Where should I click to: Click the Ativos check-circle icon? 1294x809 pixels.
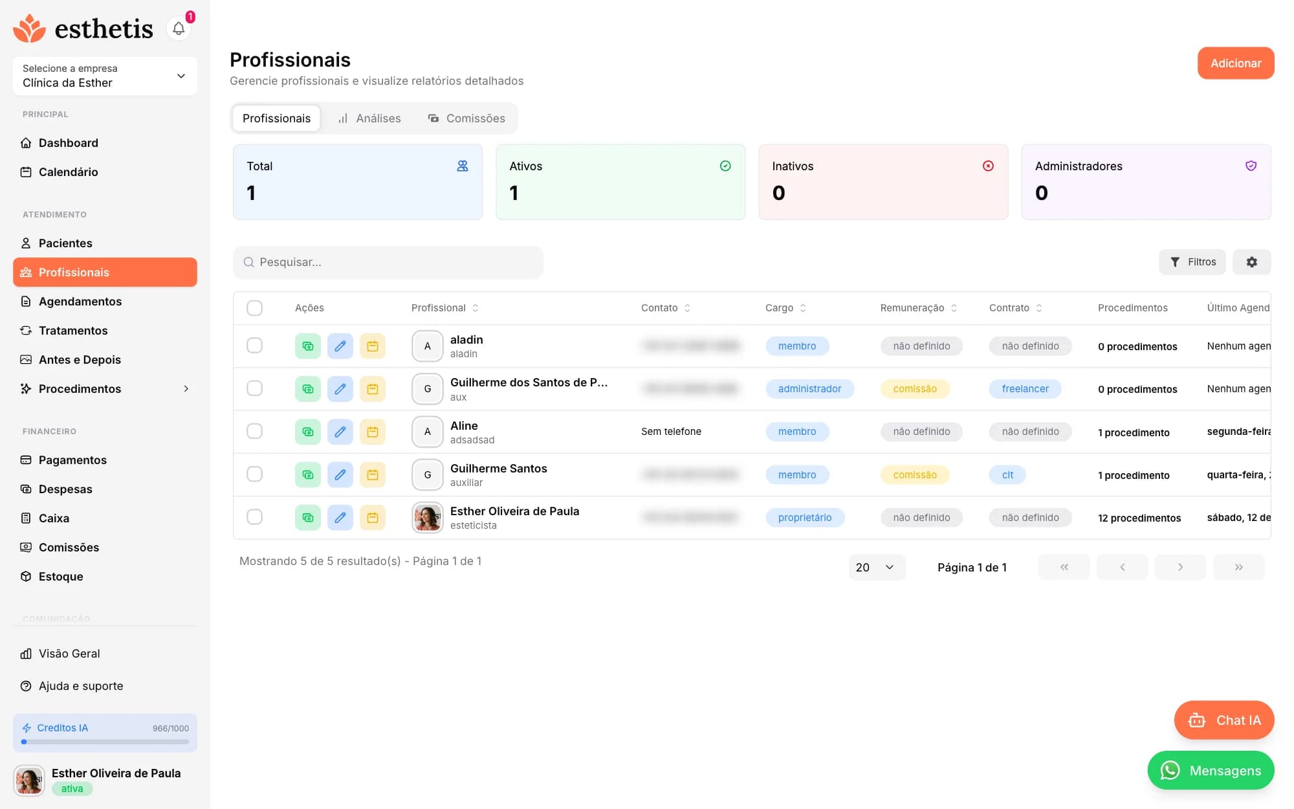725,166
